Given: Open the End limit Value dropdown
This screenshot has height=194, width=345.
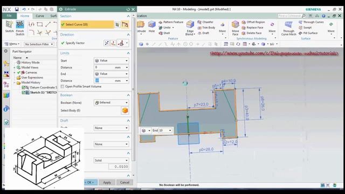Looking at the screenshot, I should click(112, 74).
